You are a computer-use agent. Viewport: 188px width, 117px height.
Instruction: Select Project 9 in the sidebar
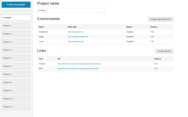coord(16,91)
